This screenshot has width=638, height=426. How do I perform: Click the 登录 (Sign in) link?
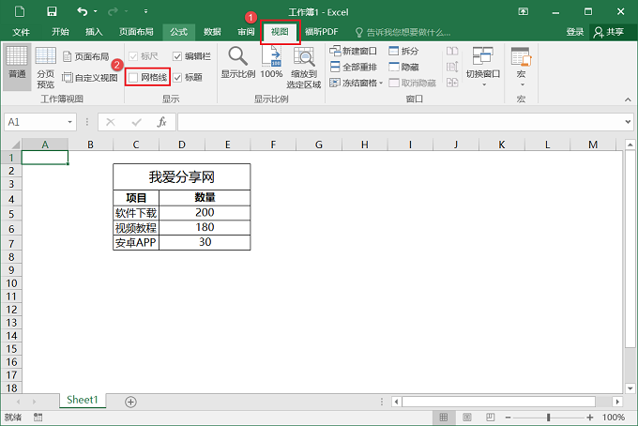click(x=574, y=32)
